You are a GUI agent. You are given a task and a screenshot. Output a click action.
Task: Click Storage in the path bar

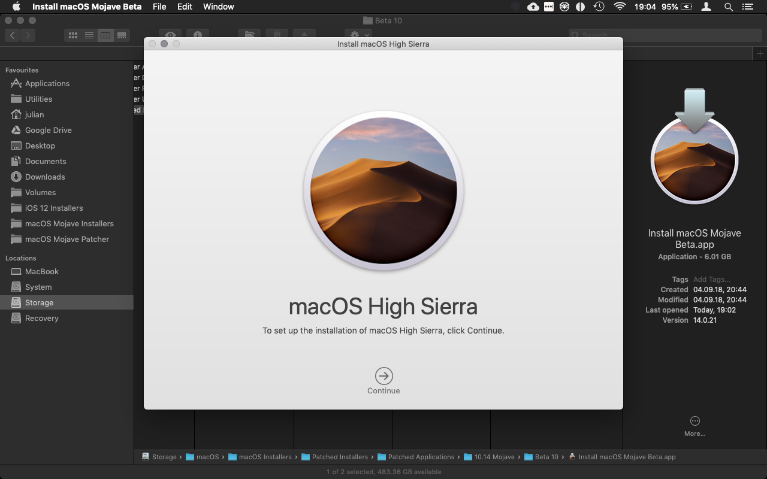tap(159, 457)
